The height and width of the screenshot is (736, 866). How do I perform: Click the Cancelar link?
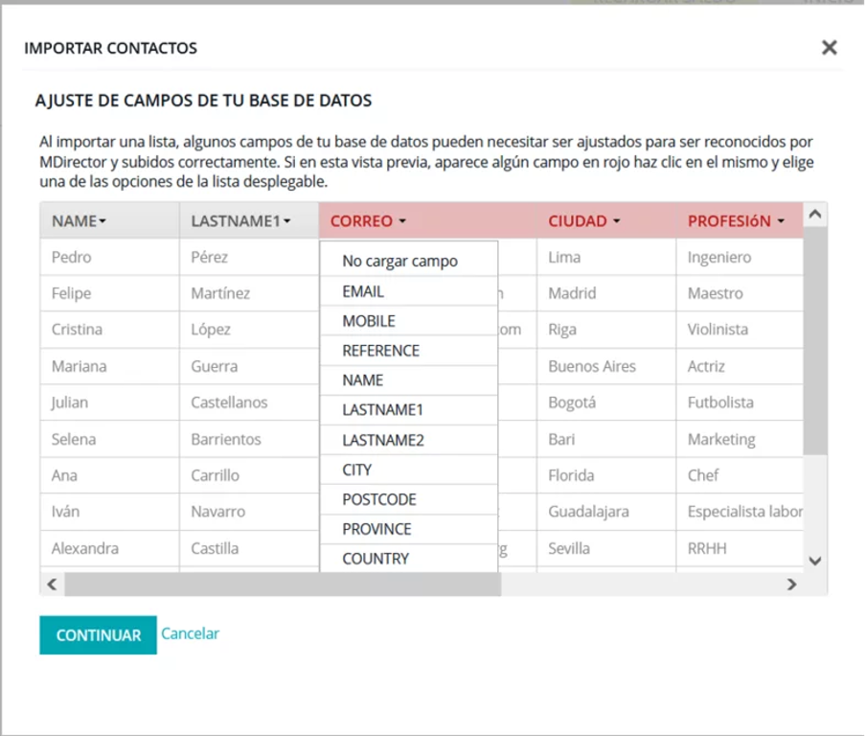pos(190,633)
